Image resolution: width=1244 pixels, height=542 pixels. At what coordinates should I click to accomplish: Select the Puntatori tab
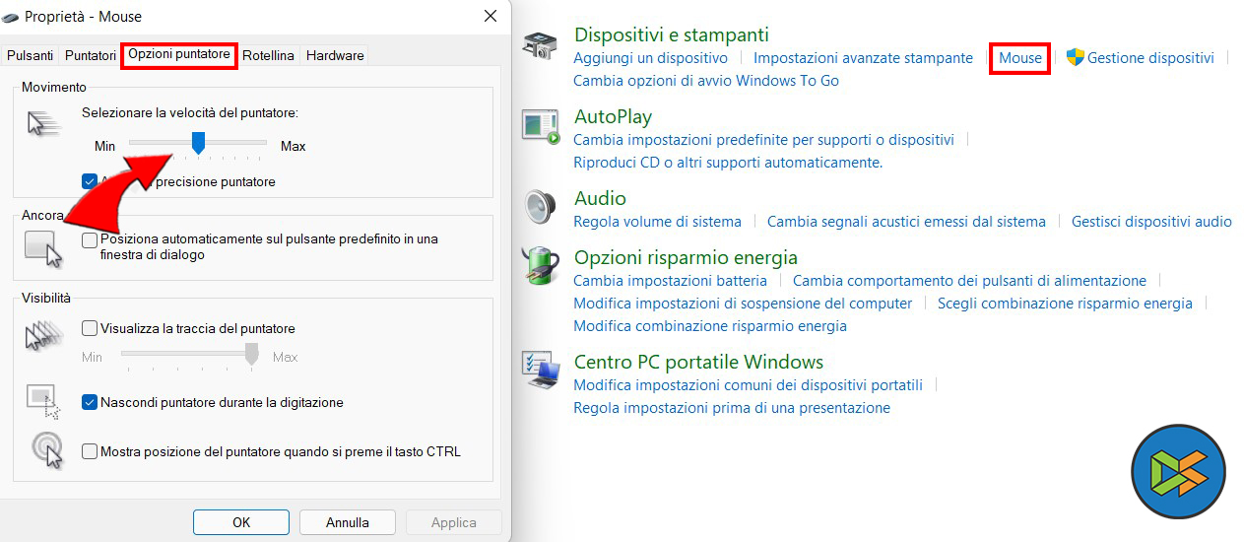(91, 55)
